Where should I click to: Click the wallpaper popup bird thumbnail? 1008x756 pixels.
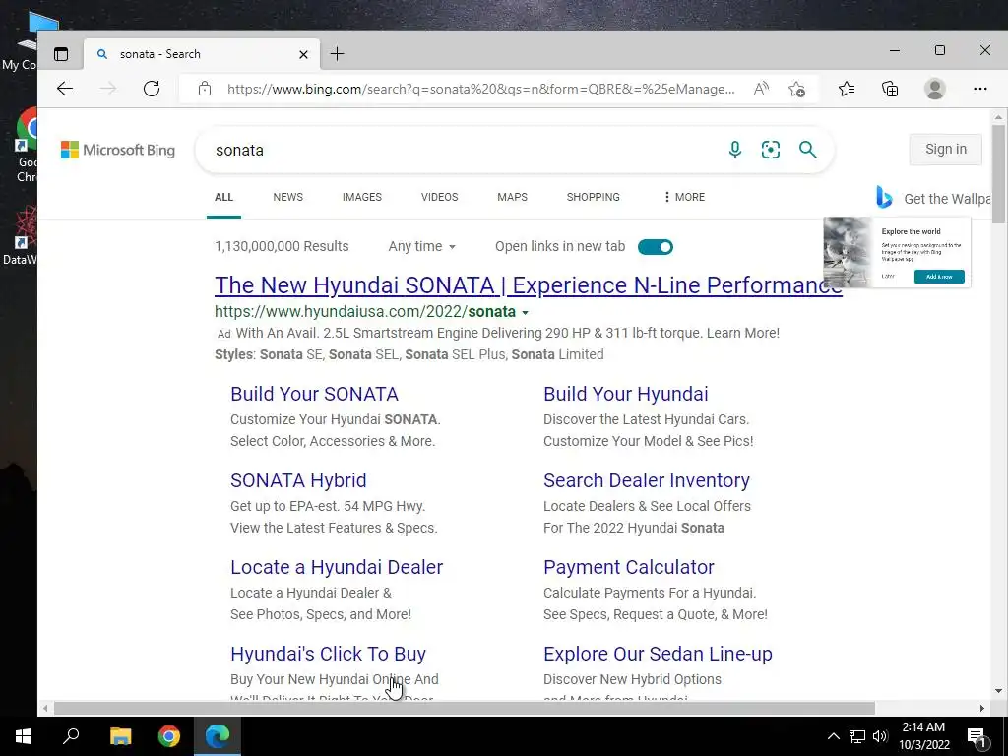tap(849, 252)
